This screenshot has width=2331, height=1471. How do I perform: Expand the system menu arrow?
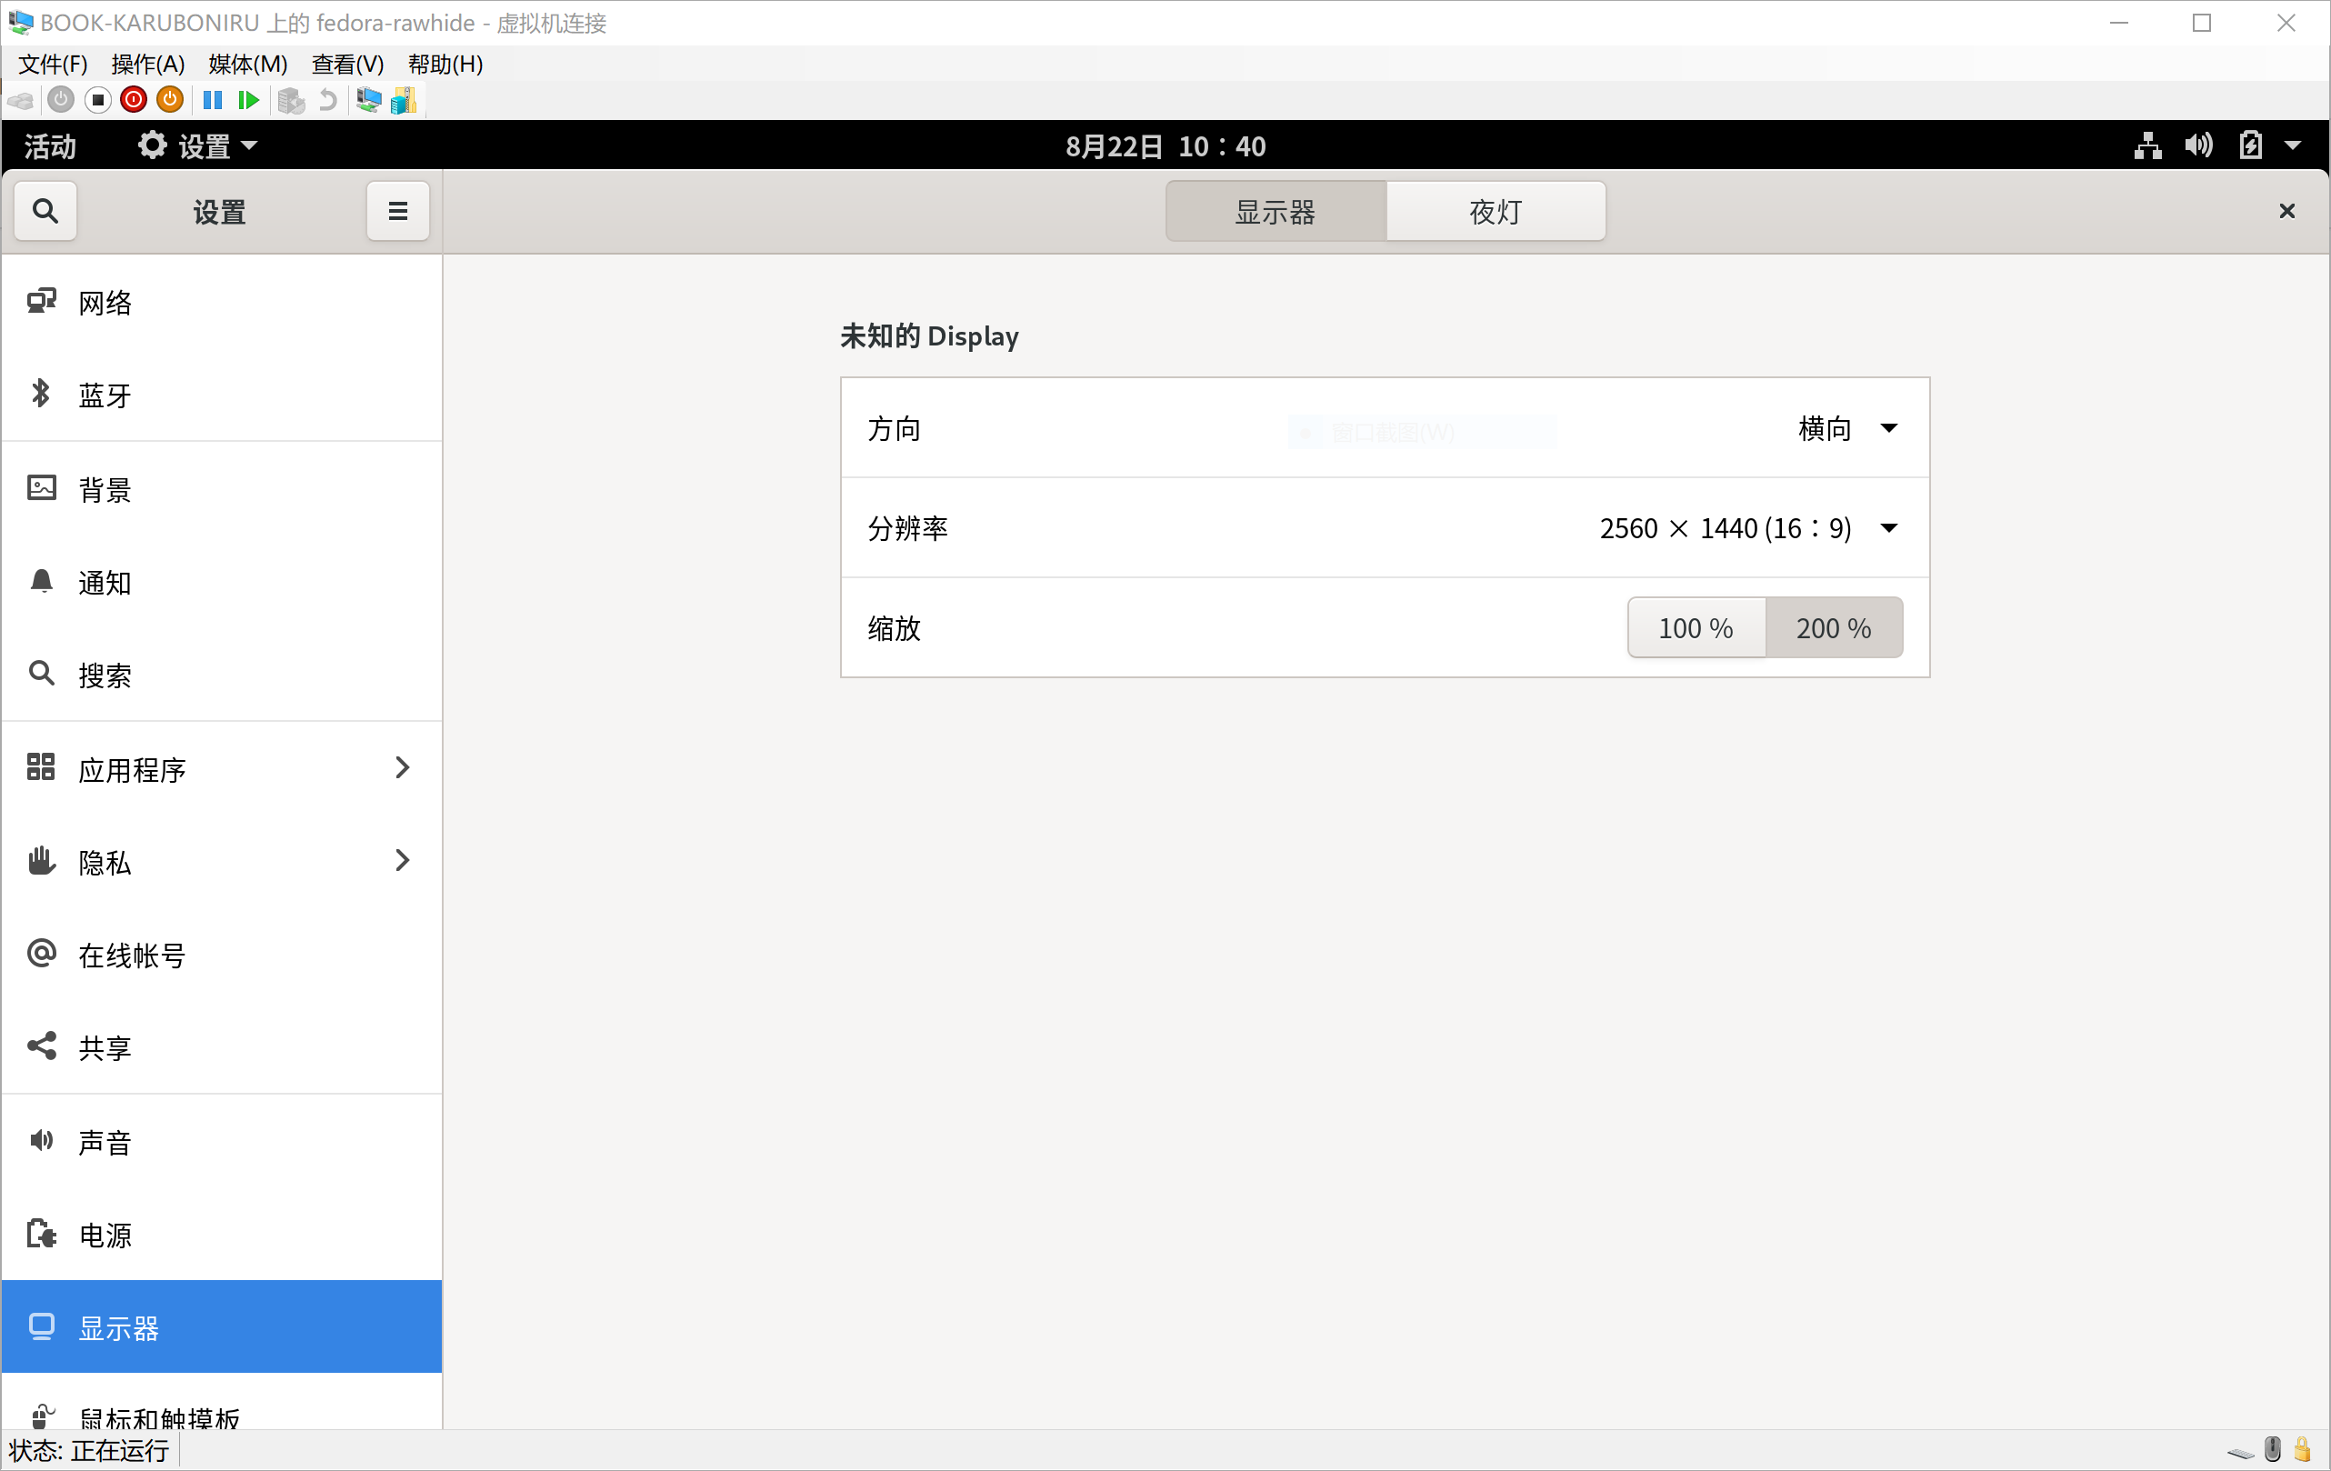[2292, 145]
